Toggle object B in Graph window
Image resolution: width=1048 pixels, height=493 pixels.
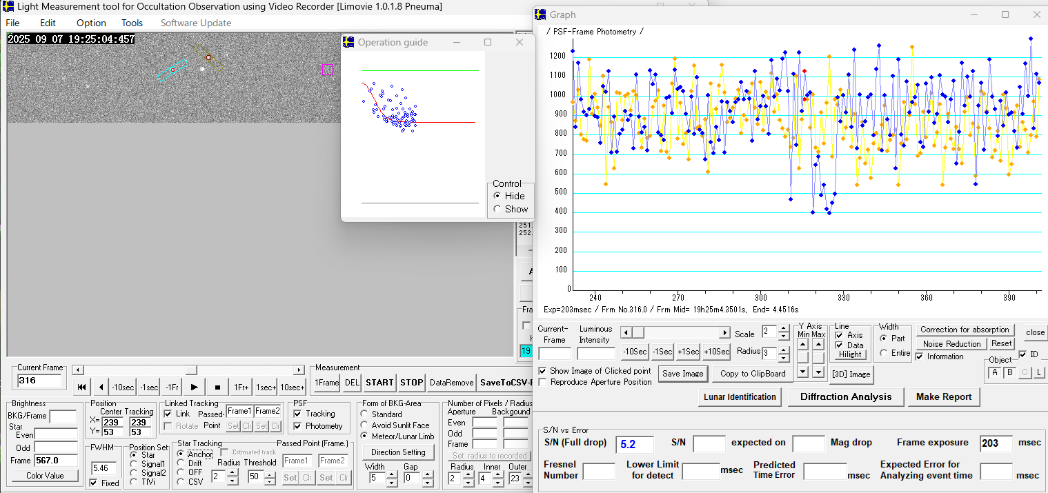point(1009,372)
